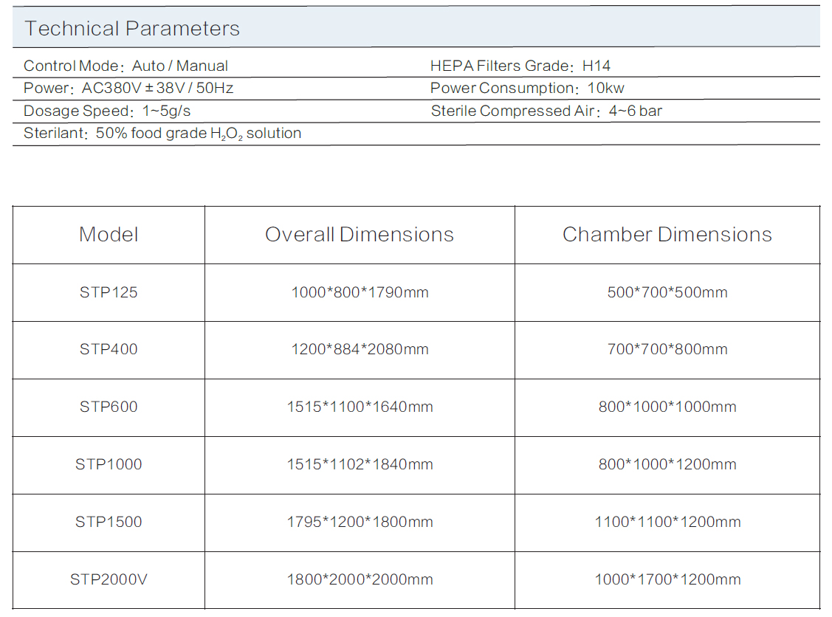The width and height of the screenshot is (832, 617).
Task: Click the HEPA Filters Grade H14 entry
Action: click(520, 66)
